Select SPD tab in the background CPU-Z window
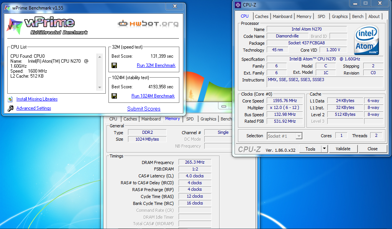This screenshot has height=229, width=392. coord(190,119)
